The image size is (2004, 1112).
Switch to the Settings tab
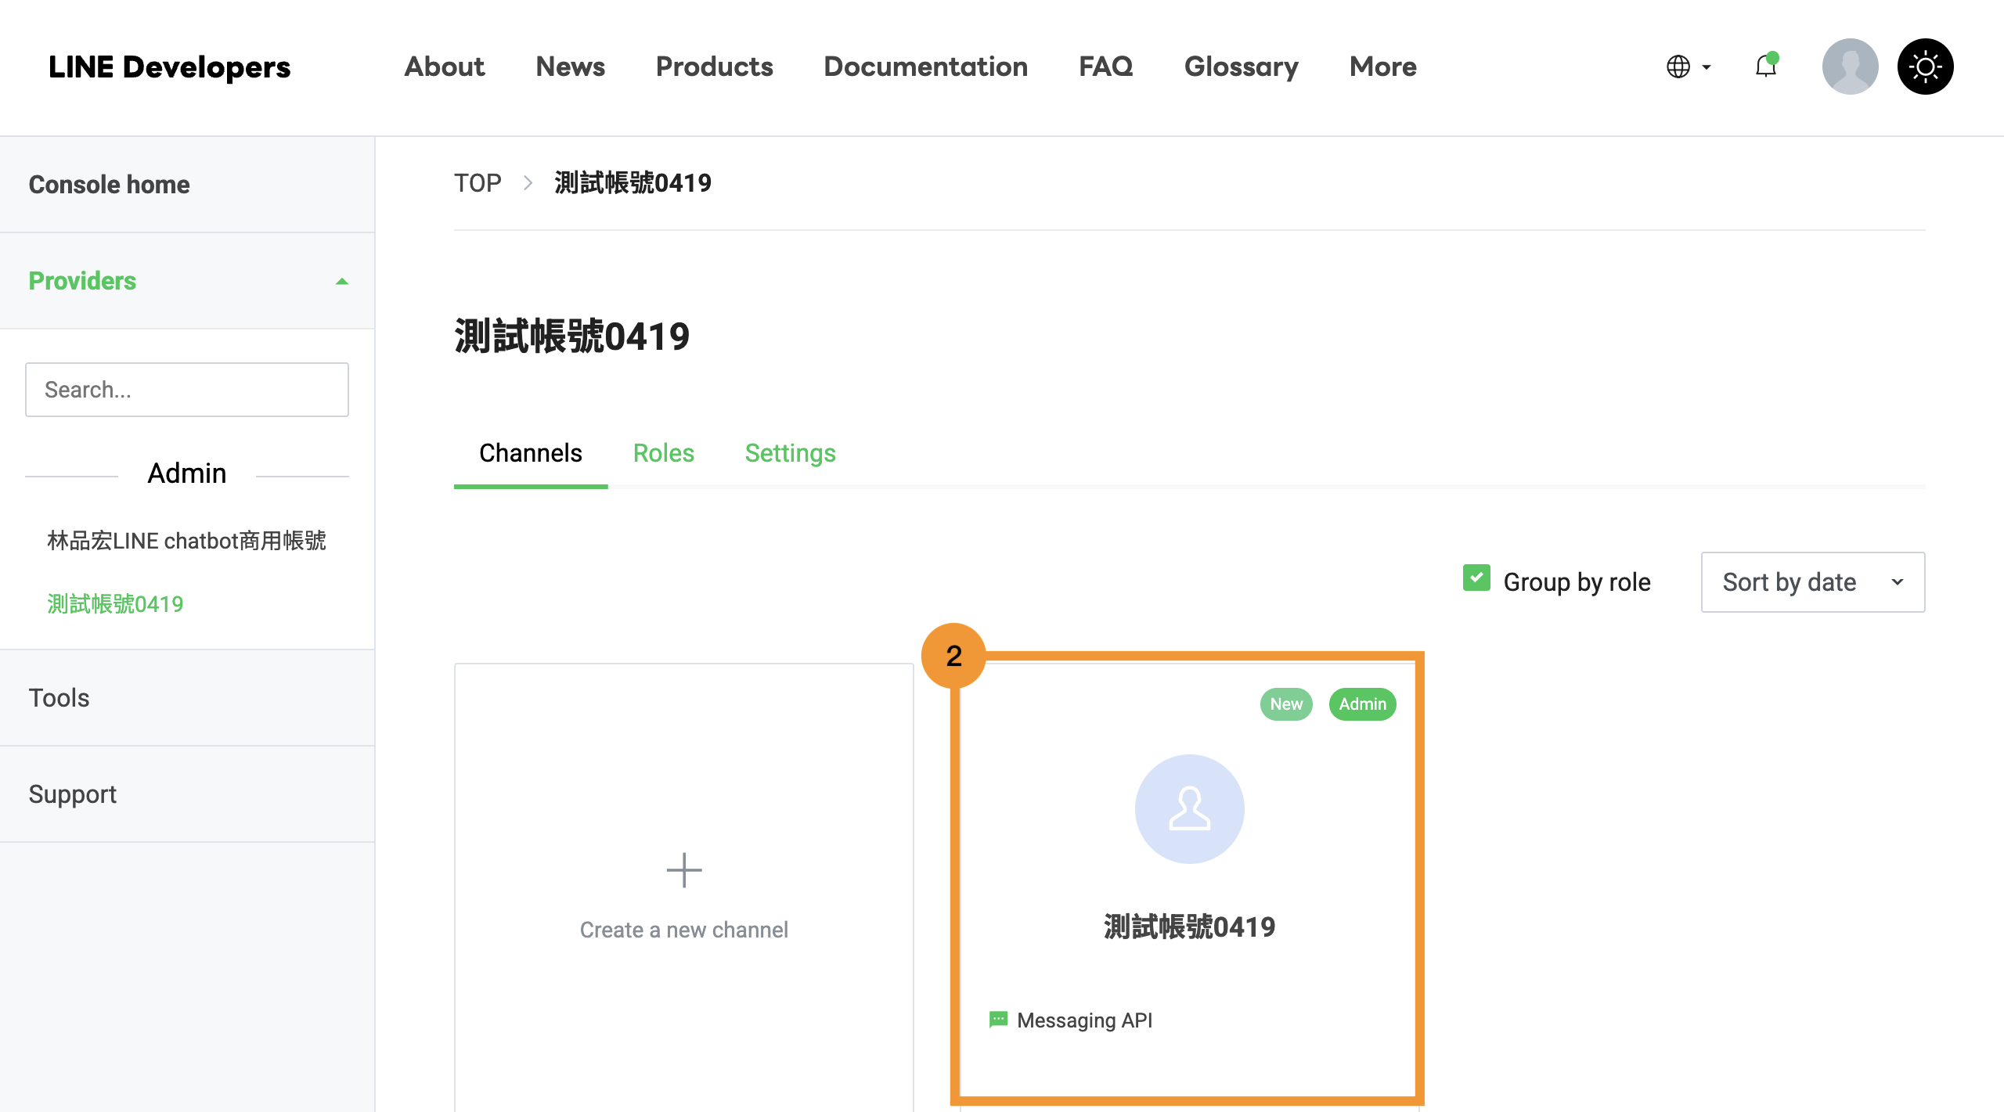790,453
